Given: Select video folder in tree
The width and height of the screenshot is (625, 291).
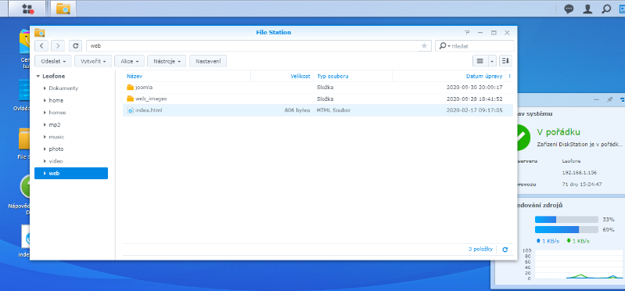Looking at the screenshot, I should [x=56, y=161].
